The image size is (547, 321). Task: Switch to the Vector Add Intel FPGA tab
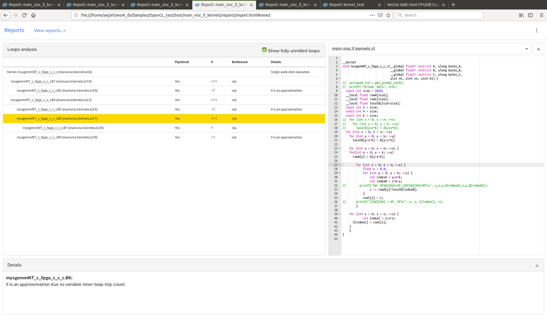tap(414, 4)
